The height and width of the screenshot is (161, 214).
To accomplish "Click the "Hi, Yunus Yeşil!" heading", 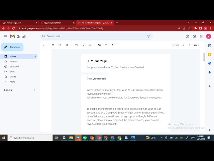I will tap(97, 61).
